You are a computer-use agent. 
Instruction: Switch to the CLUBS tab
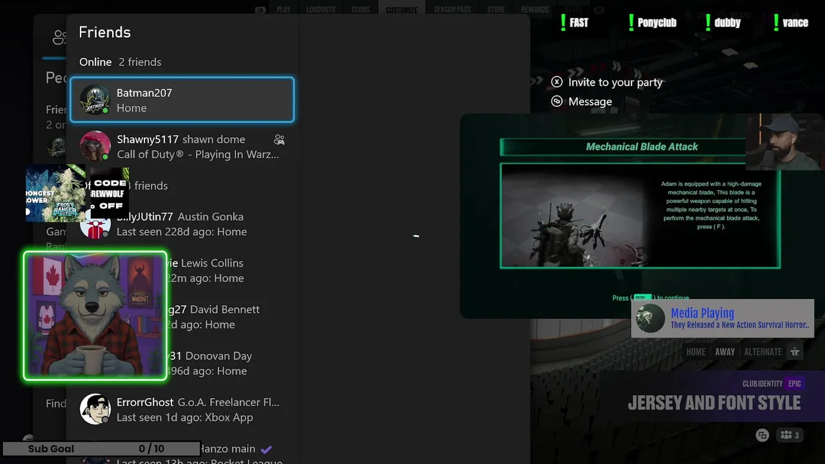(360, 10)
